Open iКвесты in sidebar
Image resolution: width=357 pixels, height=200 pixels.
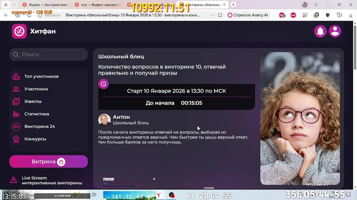pyautogui.click(x=33, y=101)
